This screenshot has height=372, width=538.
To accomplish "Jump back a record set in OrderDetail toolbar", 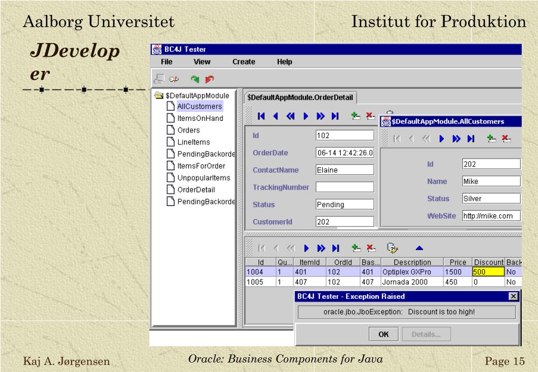I will pyautogui.click(x=290, y=116).
